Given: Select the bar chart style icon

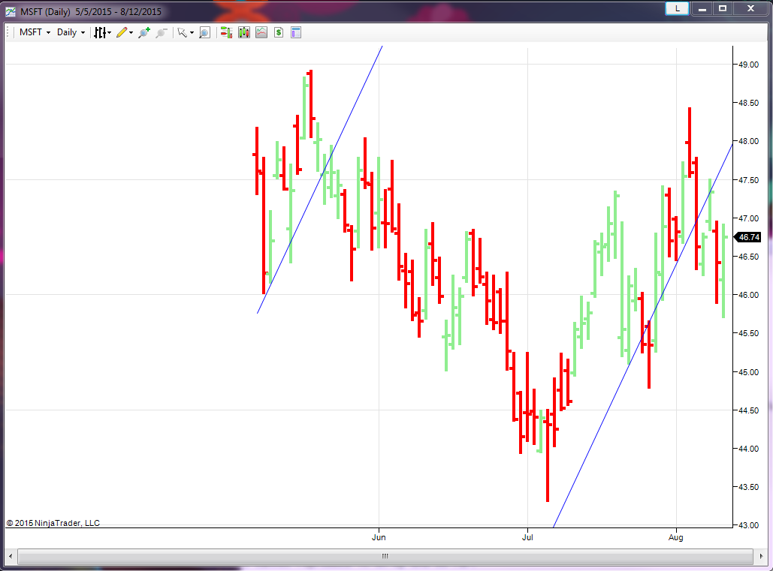Looking at the screenshot, I should pyautogui.click(x=100, y=32).
